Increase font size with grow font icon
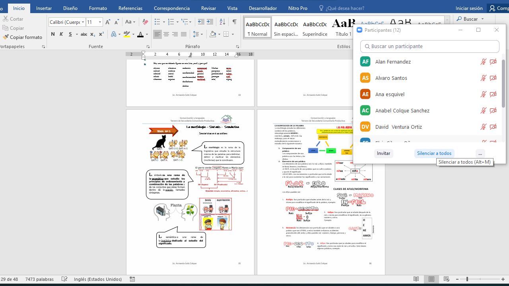The image size is (509, 286). click(x=108, y=22)
